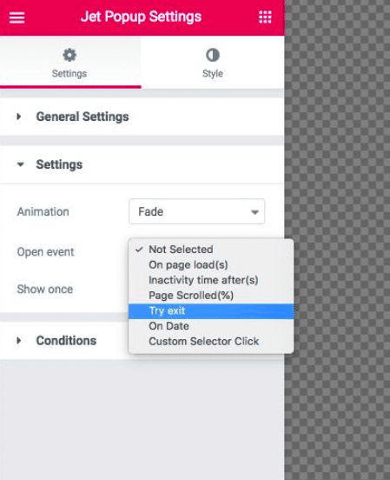Screen dimensions: 390x480
Task: Choose Inactivity time after(s) option
Action: pyautogui.click(x=211, y=280)
